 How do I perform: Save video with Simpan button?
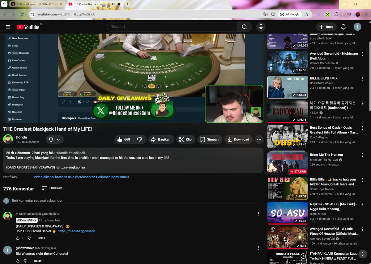(x=210, y=139)
